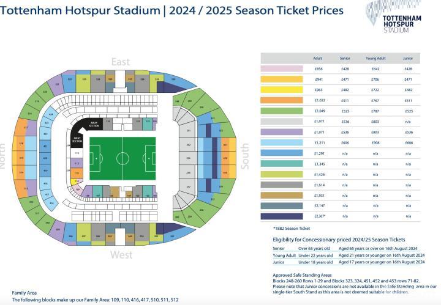Click the dark navy £2,367 colour swatch
441x305 pixels.
tap(282, 216)
